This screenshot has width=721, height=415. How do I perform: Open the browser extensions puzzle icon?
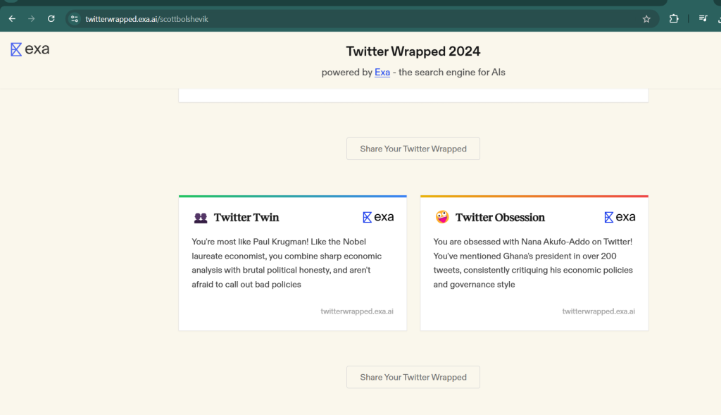coord(674,19)
